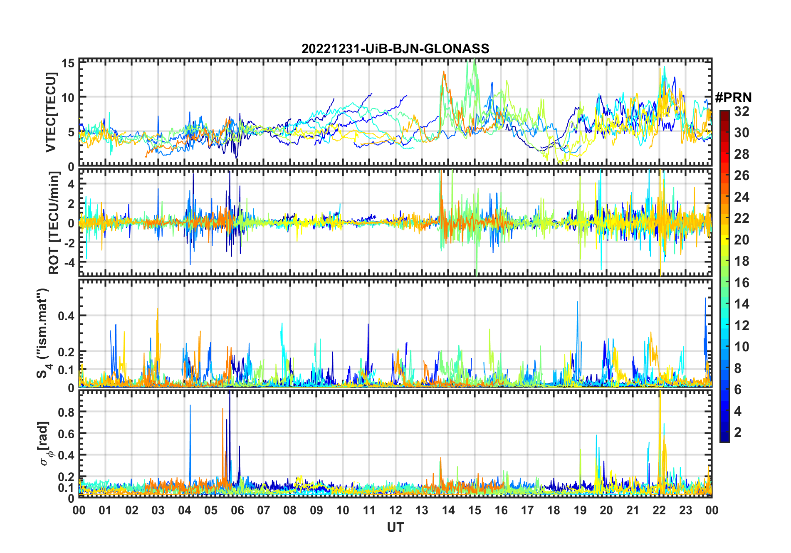Select the PRN colorbar label 18
The height and width of the screenshot is (553, 791).
tap(742, 261)
